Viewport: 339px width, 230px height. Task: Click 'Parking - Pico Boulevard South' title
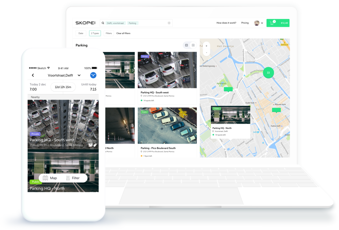point(158,148)
